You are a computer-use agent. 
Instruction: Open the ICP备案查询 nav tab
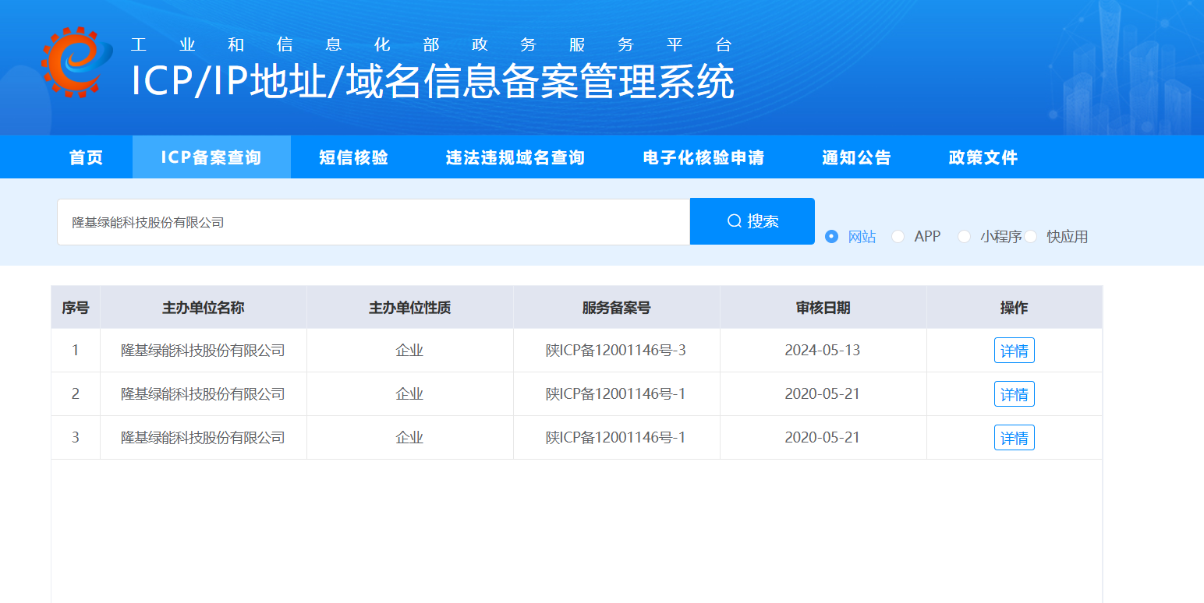point(211,157)
